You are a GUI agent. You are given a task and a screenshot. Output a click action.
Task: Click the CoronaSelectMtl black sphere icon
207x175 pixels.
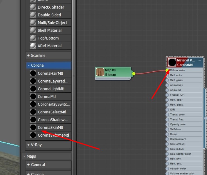pos(33,112)
